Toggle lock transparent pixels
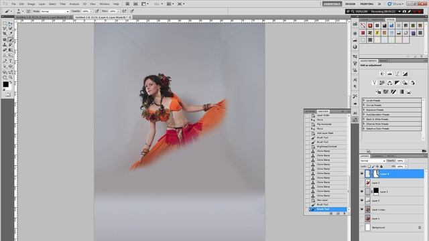Image resolution: width=429 pixels, height=241 pixels. tap(369, 166)
